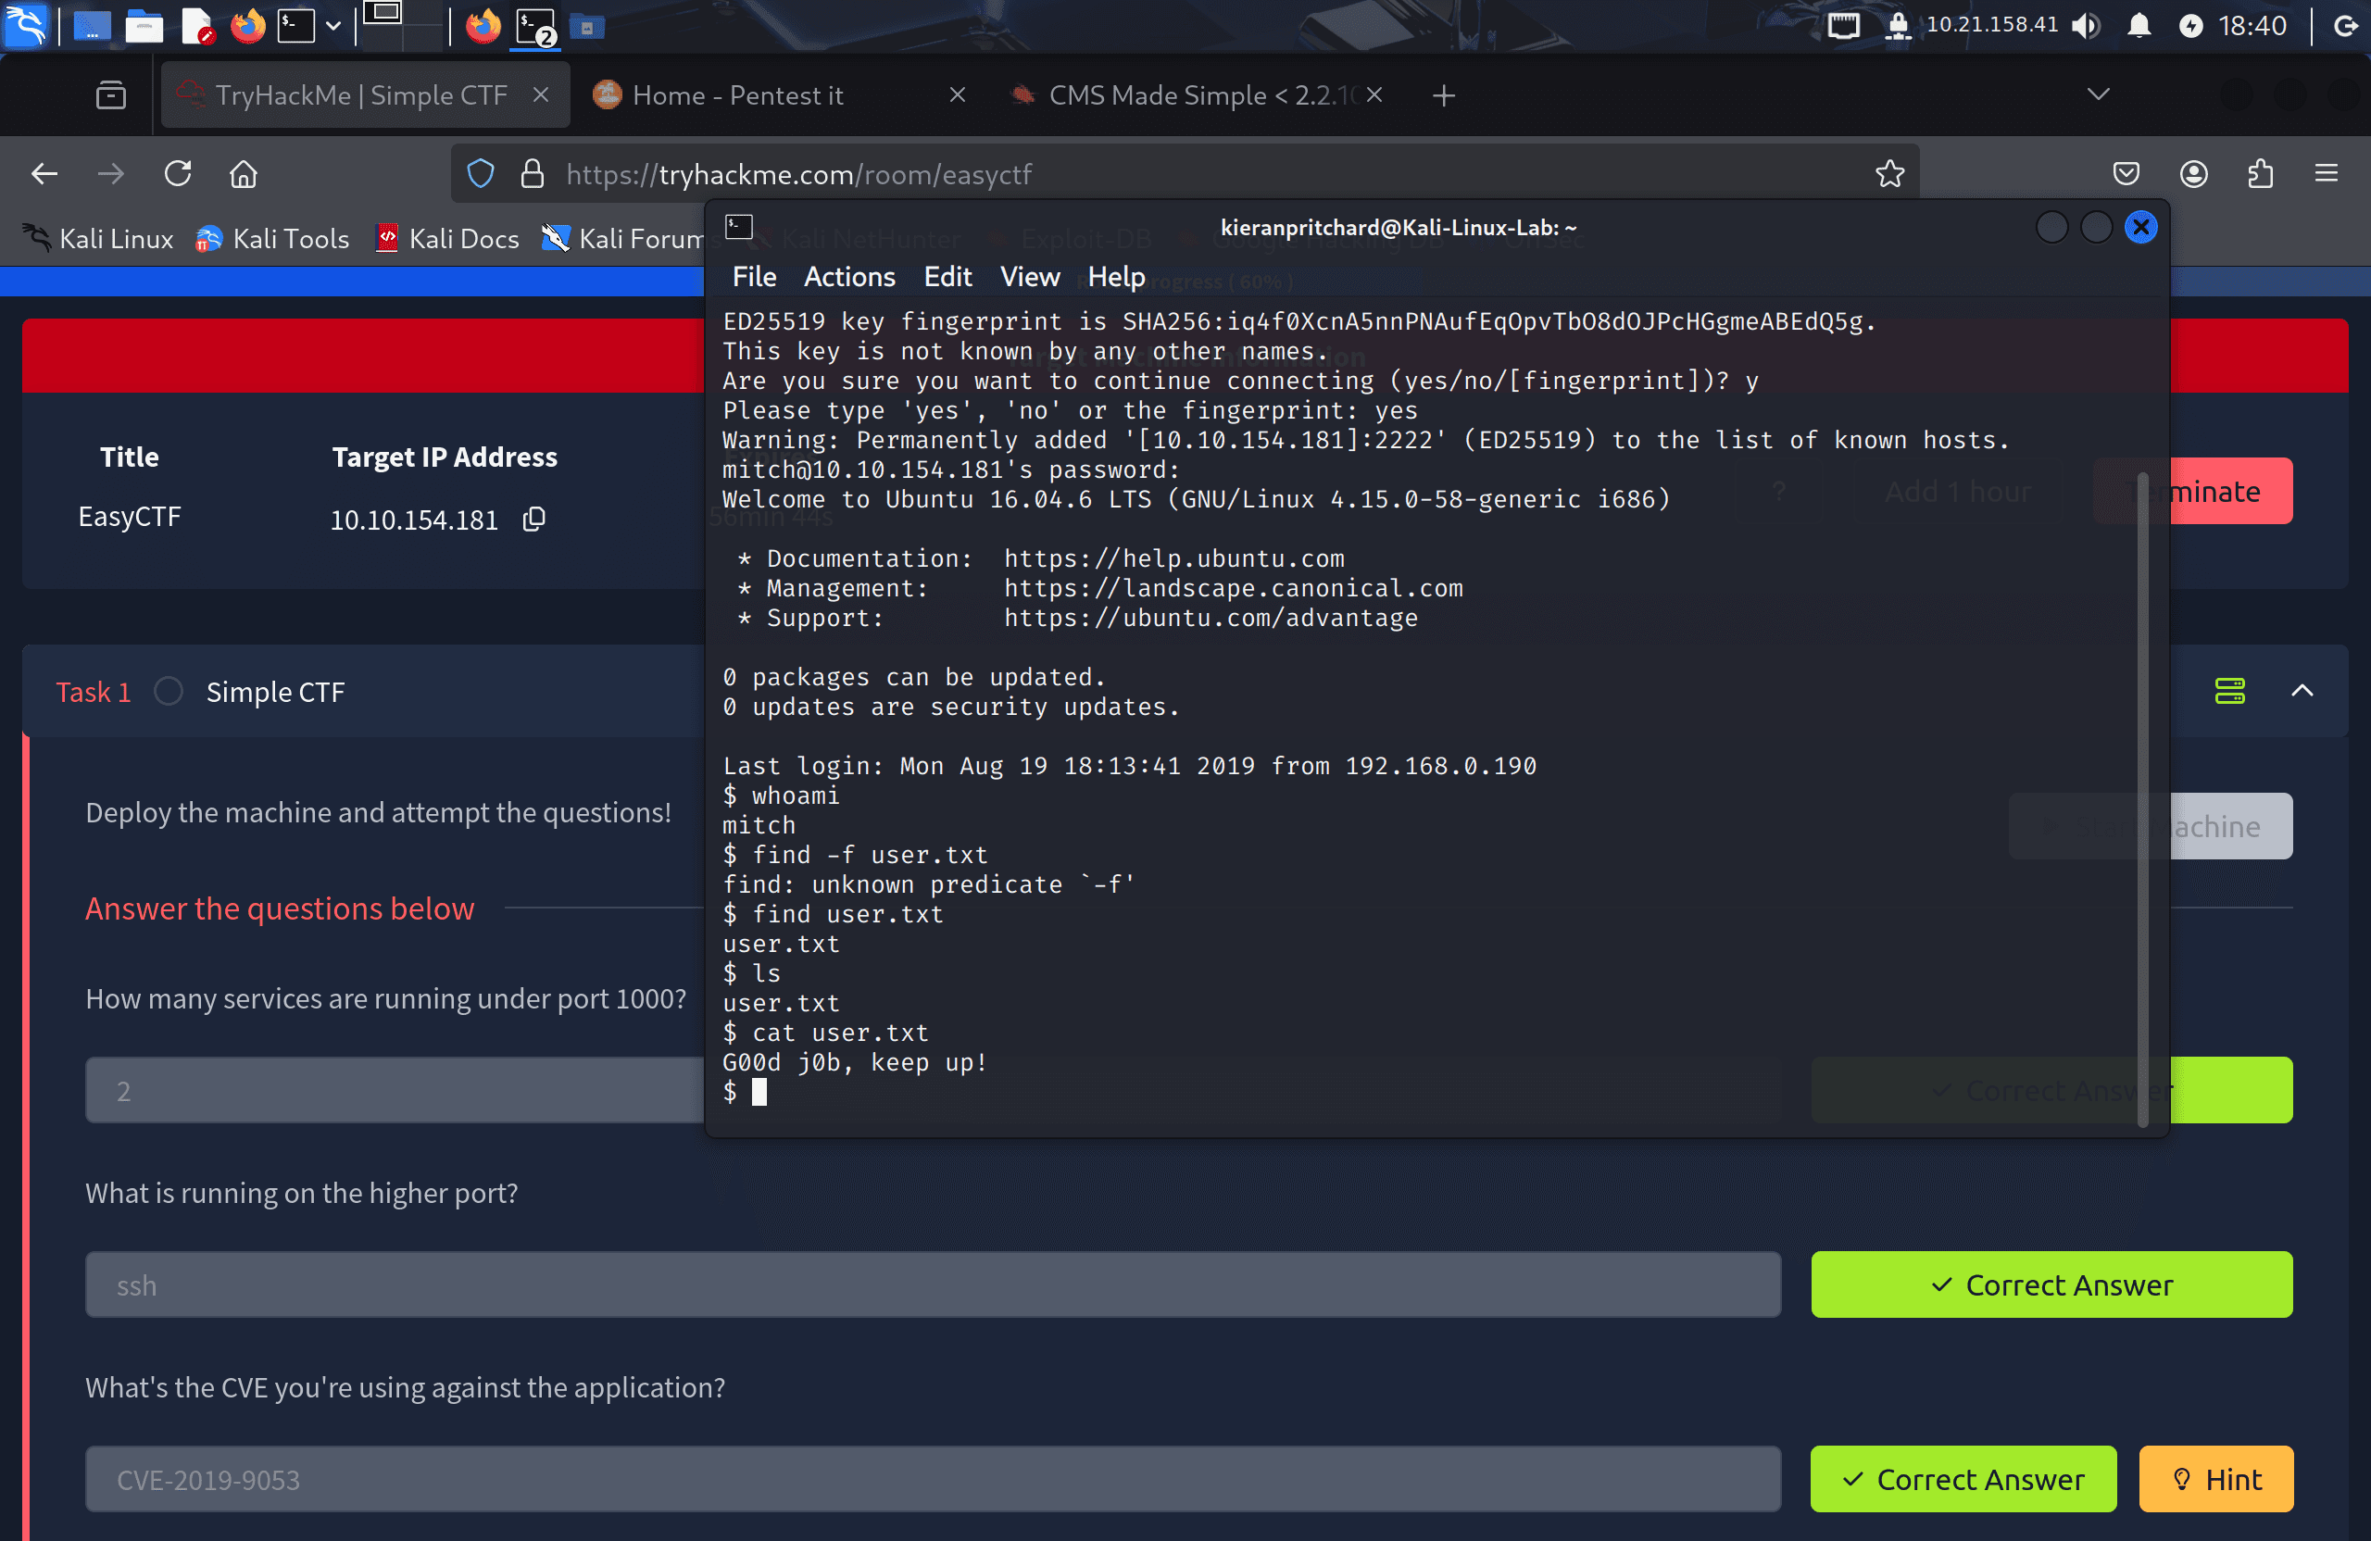Open the Hint for CVE question
The image size is (2371, 1541).
pyautogui.click(x=2215, y=1478)
